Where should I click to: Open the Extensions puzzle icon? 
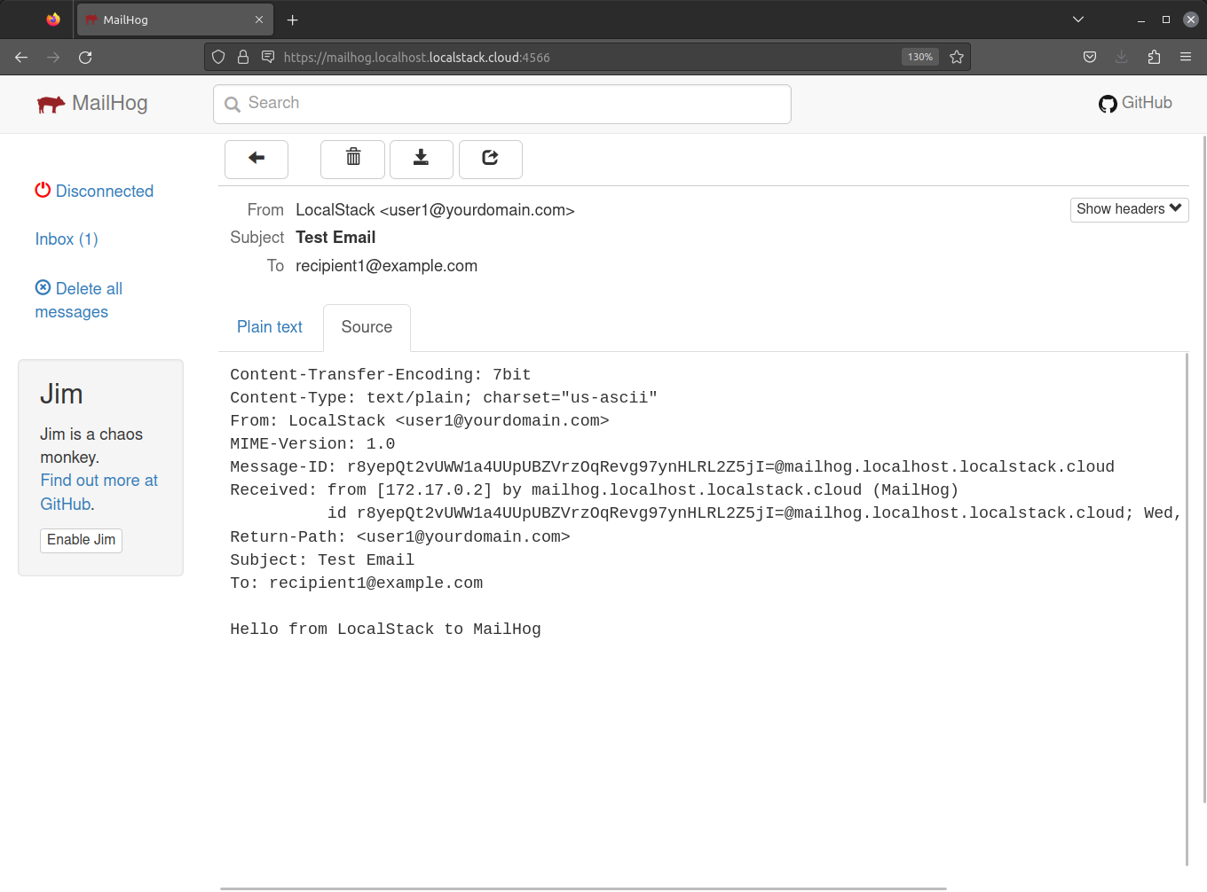click(x=1154, y=58)
